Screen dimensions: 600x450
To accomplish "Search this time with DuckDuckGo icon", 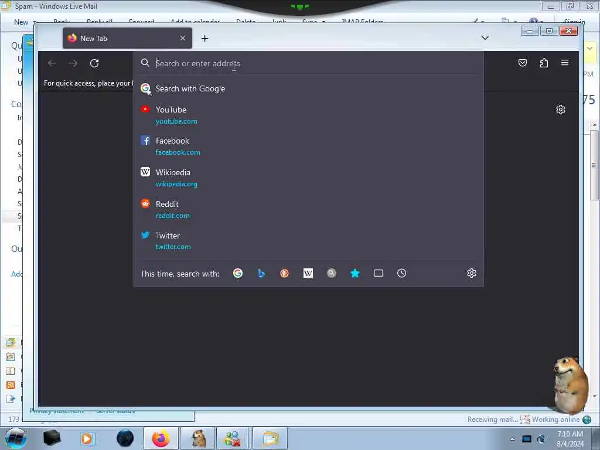I will pos(284,273).
